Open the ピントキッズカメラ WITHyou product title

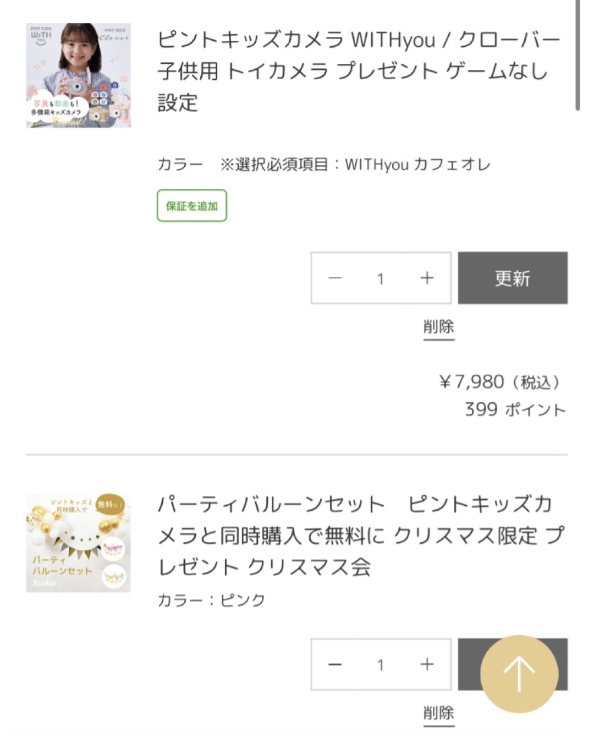click(x=358, y=70)
